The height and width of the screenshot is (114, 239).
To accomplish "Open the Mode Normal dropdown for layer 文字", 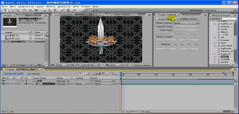I will 63,81.
